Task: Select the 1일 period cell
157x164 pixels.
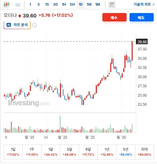Action: coord(13,152)
